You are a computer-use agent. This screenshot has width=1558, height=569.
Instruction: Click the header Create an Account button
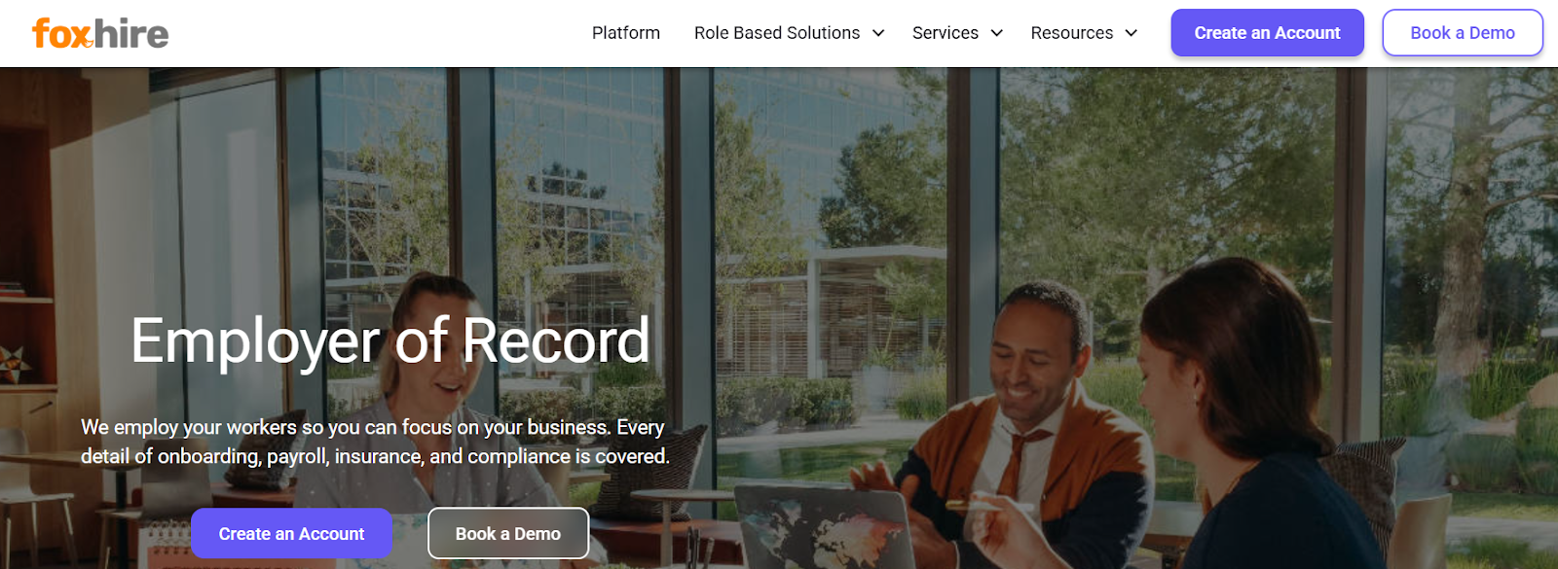point(1268,33)
